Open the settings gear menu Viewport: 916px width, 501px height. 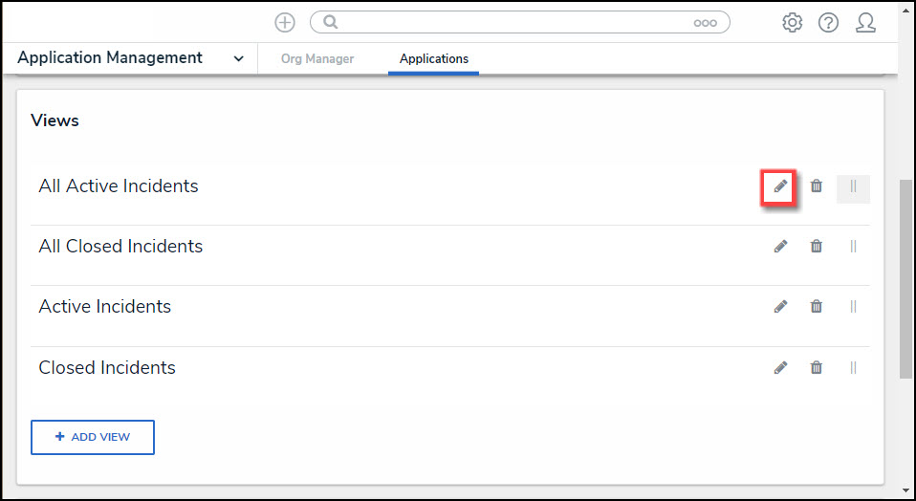[x=792, y=23]
